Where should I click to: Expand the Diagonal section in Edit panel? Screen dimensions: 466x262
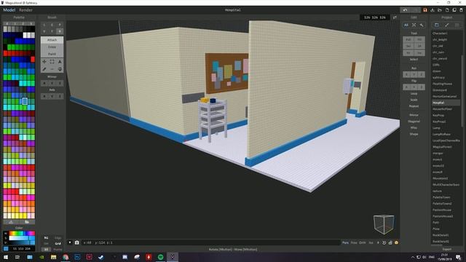coord(414,122)
